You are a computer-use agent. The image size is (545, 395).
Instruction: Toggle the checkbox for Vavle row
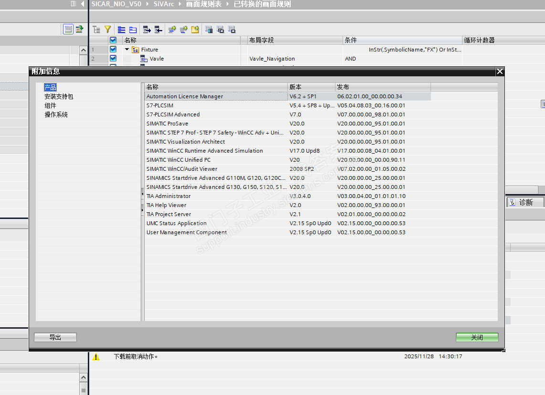pos(113,58)
